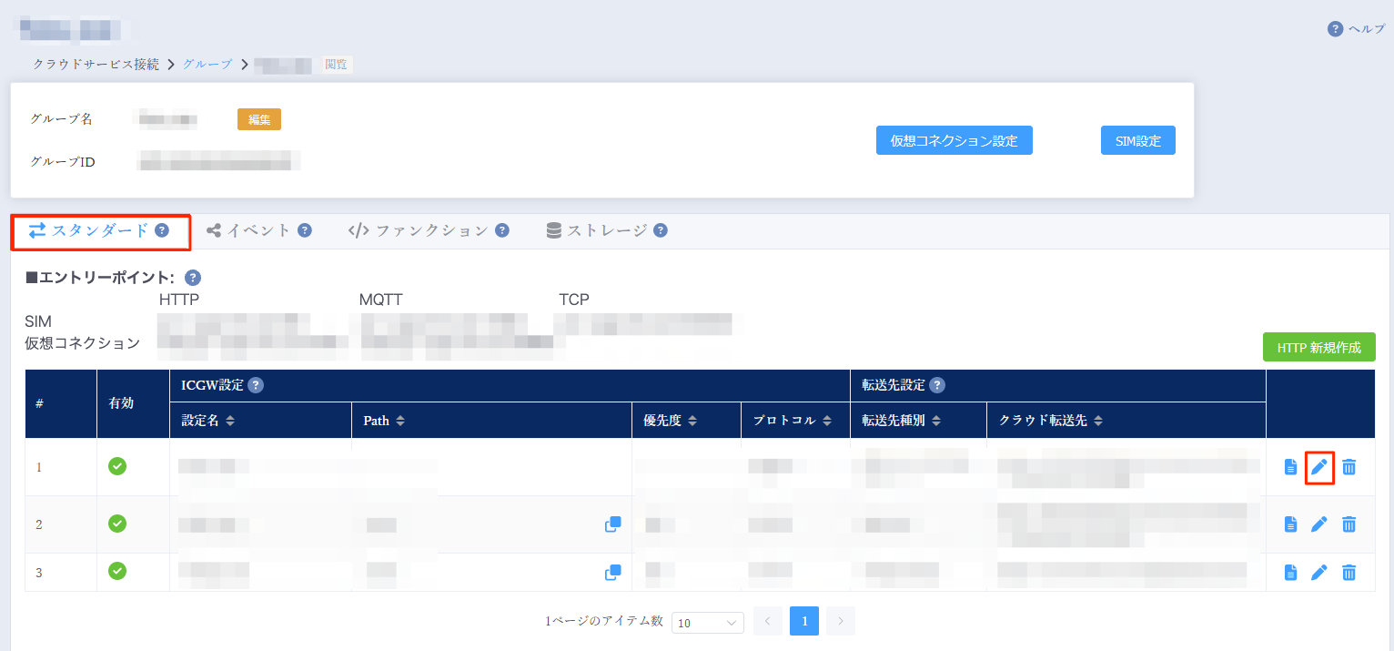
Task: Open help for ICGW設定 column
Action: pyautogui.click(x=256, y=385)
